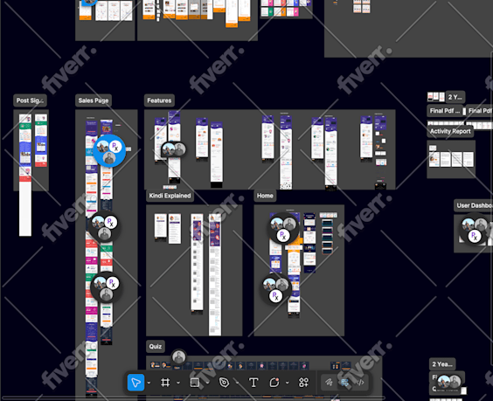Toggle Dev Mode code icon
493x401 pixels.
(x=360, y=383)
